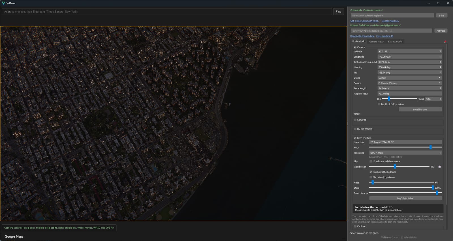Click the Time zone UTC -4.00 h stepper arrows

(x=441, y=153)
